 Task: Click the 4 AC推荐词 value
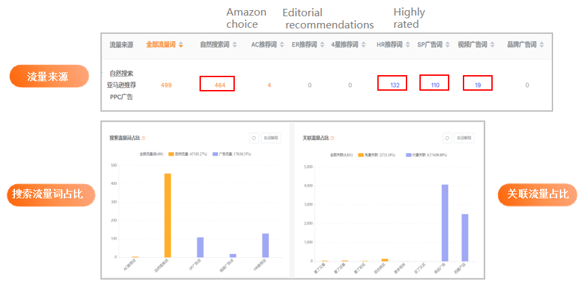pyautogui.click(x=269, y=85)
